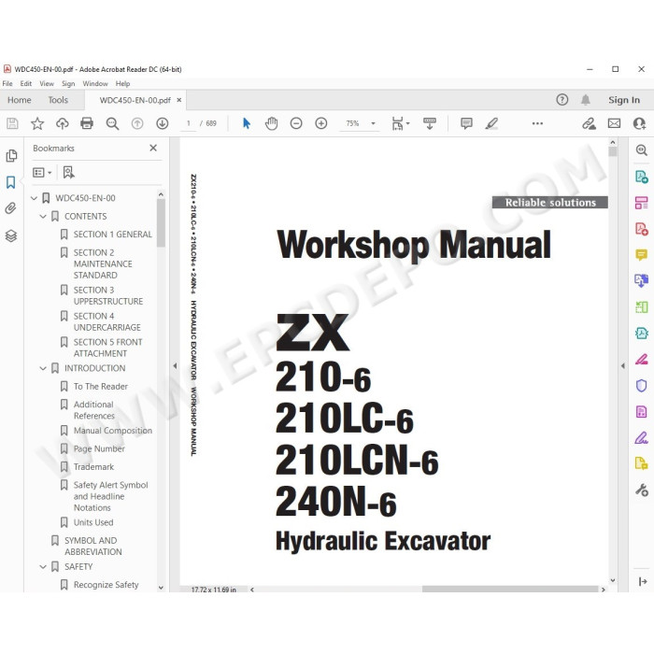Jump to SECTION 3 UPPERSTRUCTURE bookmark

click(108, 295)
